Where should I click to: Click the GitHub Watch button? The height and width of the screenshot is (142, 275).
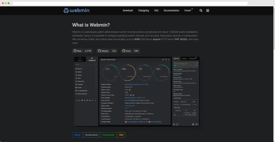coord(103,51)
